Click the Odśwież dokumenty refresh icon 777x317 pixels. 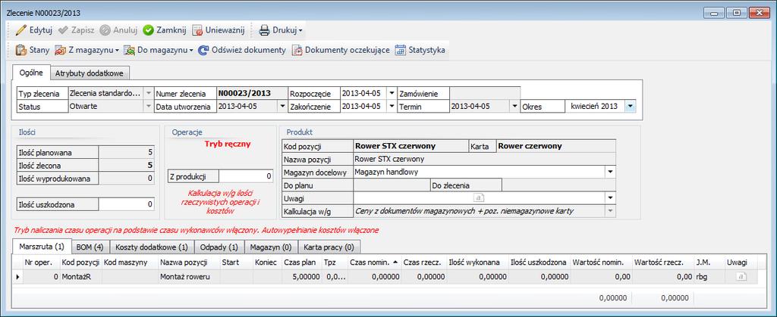(x=203, y=50)
